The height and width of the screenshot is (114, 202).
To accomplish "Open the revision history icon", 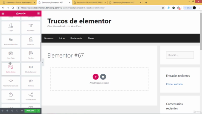I will pos(12,111).
